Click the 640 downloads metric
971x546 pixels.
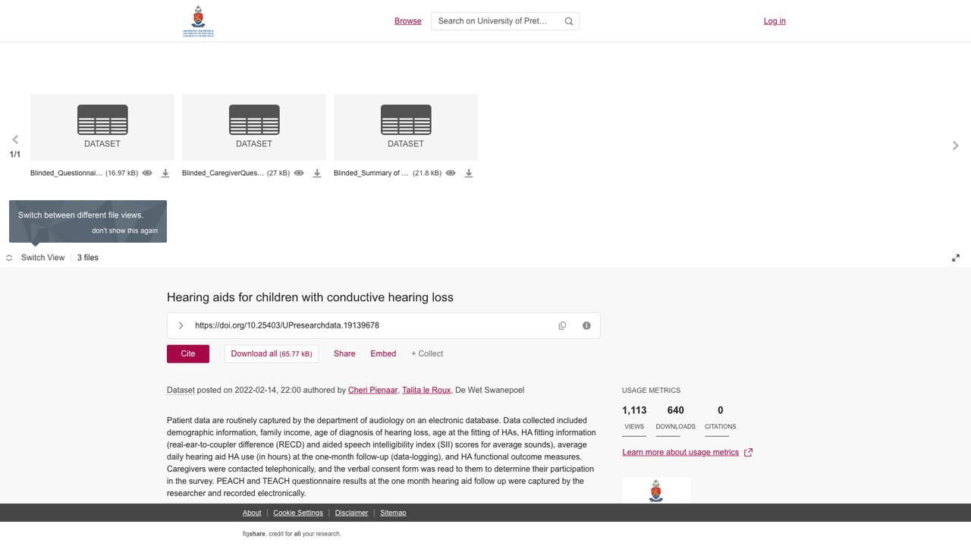[676, 419]
